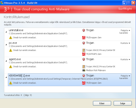Click warning triangle icon under agent.exe
This screenshot has width=136, height=108.
11,67
